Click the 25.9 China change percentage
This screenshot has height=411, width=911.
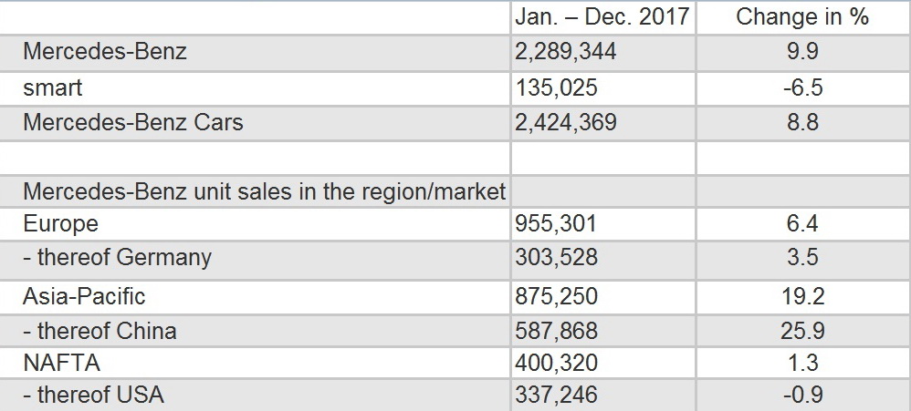point(801,331)
